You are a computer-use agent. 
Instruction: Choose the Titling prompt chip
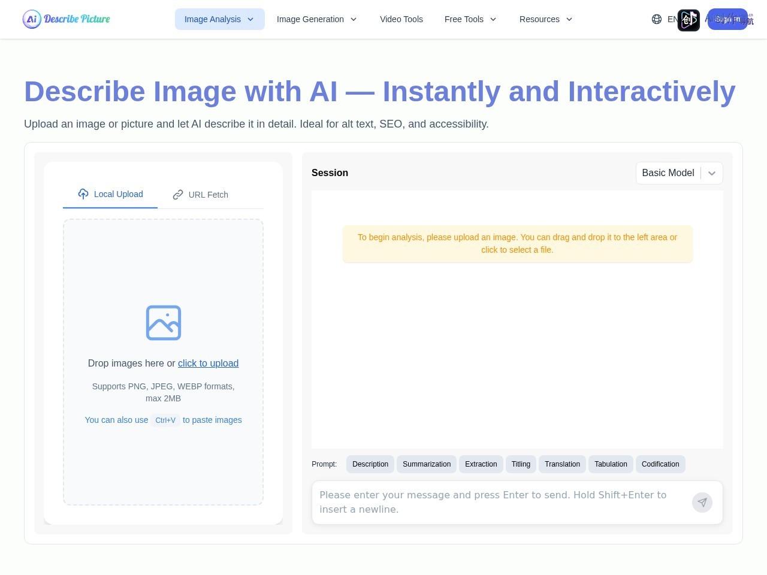[521, 464]
